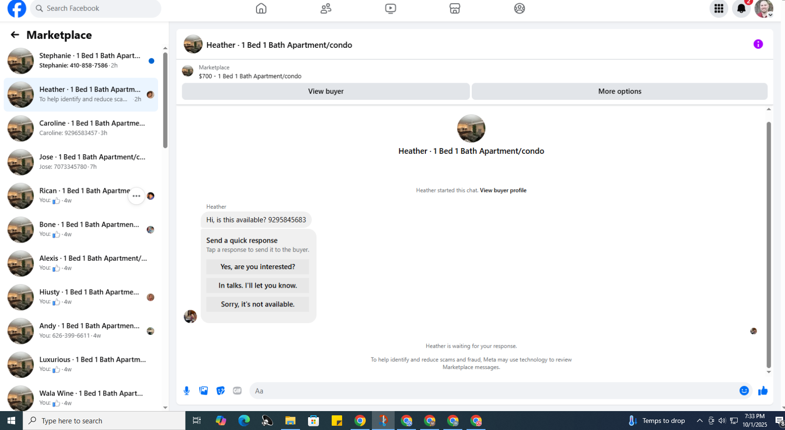Open Stephanie's conversation
This screenshot has height=430, width=785.
click(81, 61)
